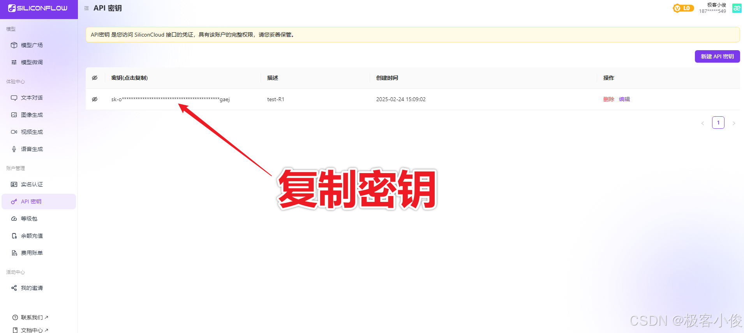The height and width of the screenshot is (333, 744).
Task: Click the API 密钥 page title
Action: pos(108,8)
